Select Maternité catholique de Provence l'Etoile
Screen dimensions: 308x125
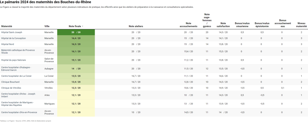click(x=18, y=51)
